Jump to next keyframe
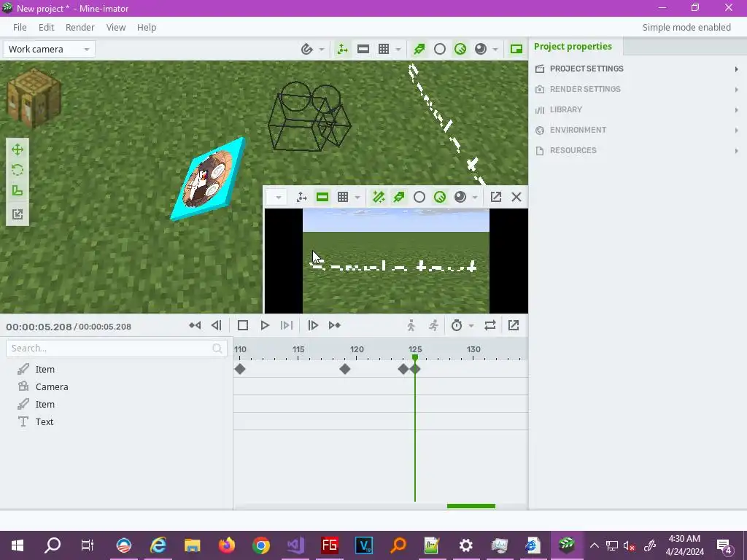Viewport: 747px width, 560px height. coord(335,325)
